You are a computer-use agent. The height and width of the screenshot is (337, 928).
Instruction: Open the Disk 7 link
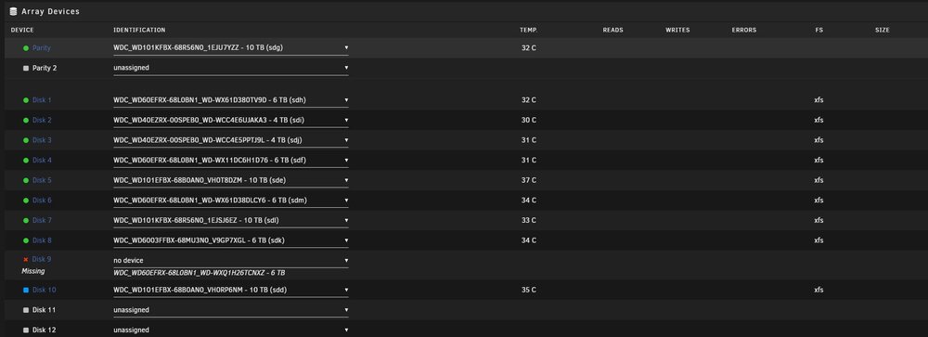click(42, 220)
